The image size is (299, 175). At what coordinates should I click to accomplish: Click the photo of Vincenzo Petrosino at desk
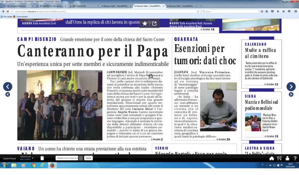[x=218, y=107]
